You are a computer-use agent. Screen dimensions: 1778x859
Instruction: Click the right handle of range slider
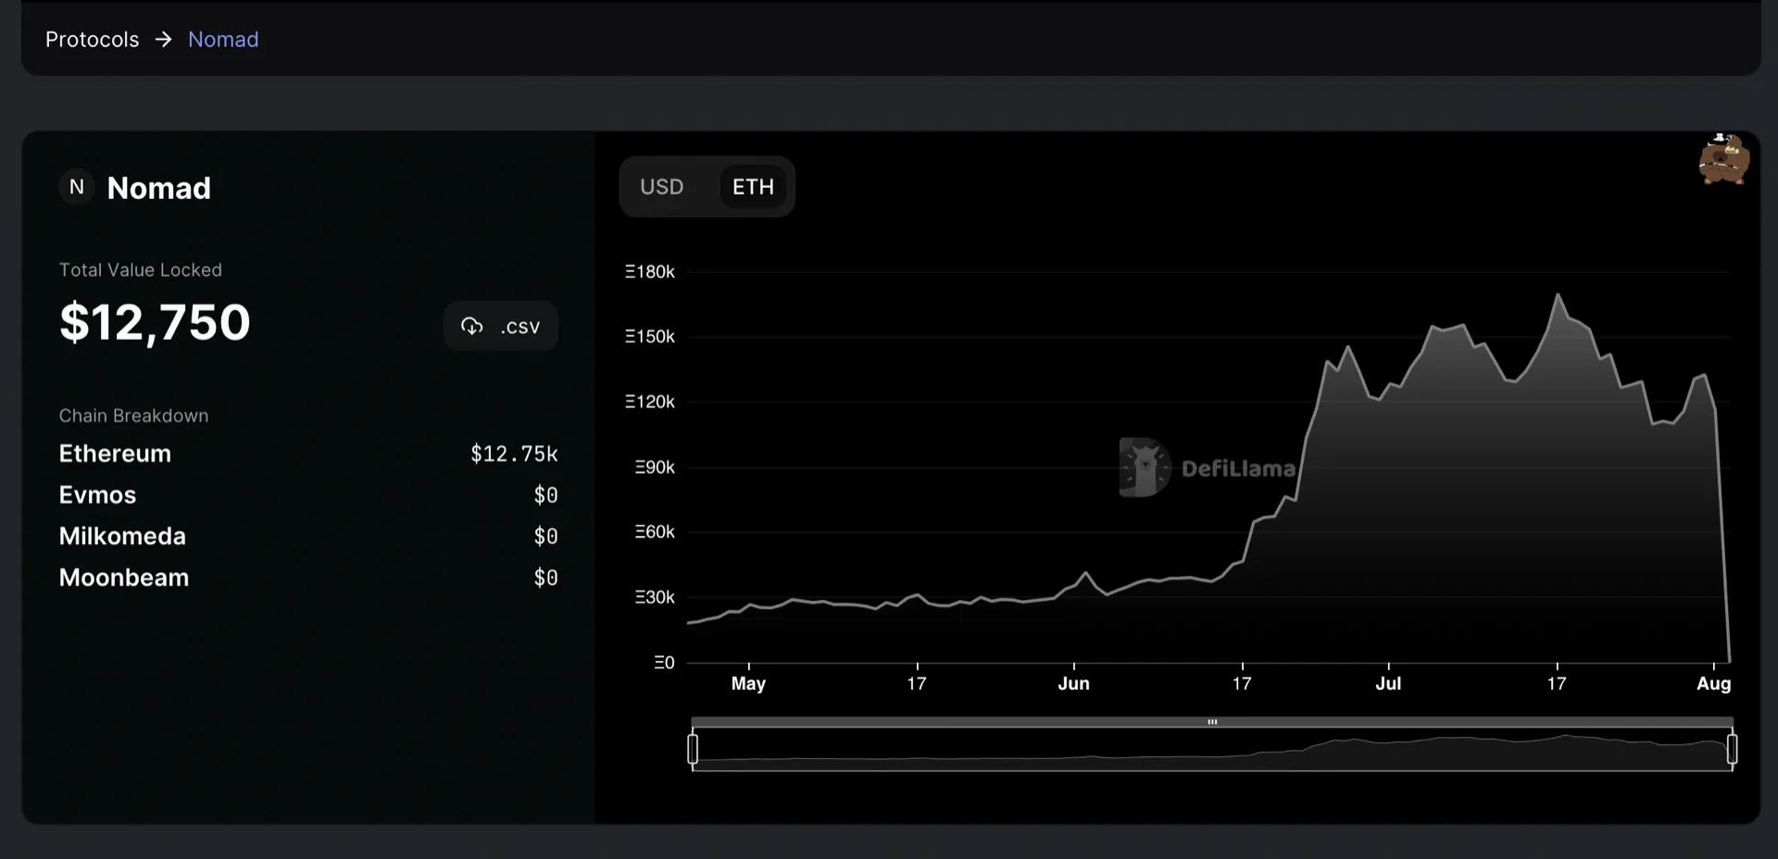pos(1732,748)
